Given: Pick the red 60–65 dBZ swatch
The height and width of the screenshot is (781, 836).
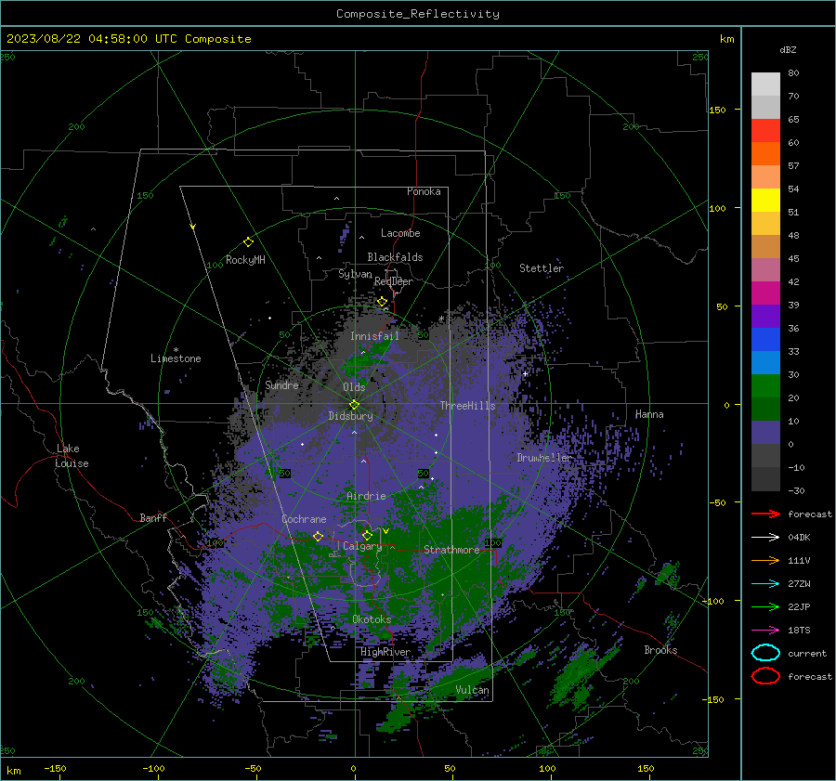Looking at the screenshot, I should tap(765, 131).
